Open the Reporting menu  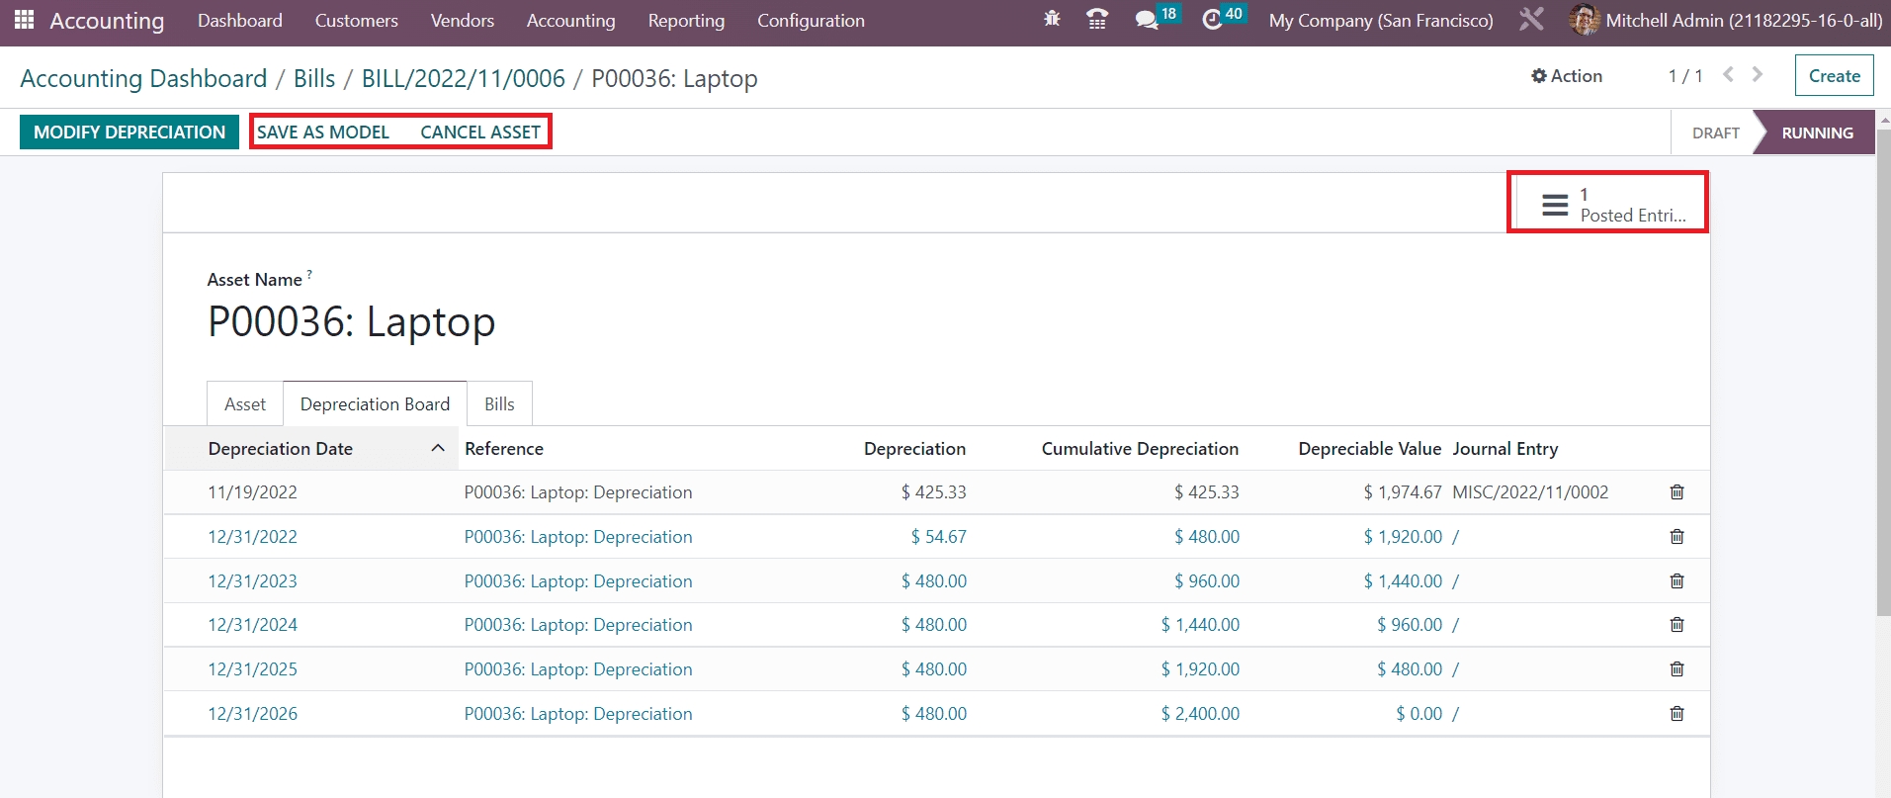(686, 21)
